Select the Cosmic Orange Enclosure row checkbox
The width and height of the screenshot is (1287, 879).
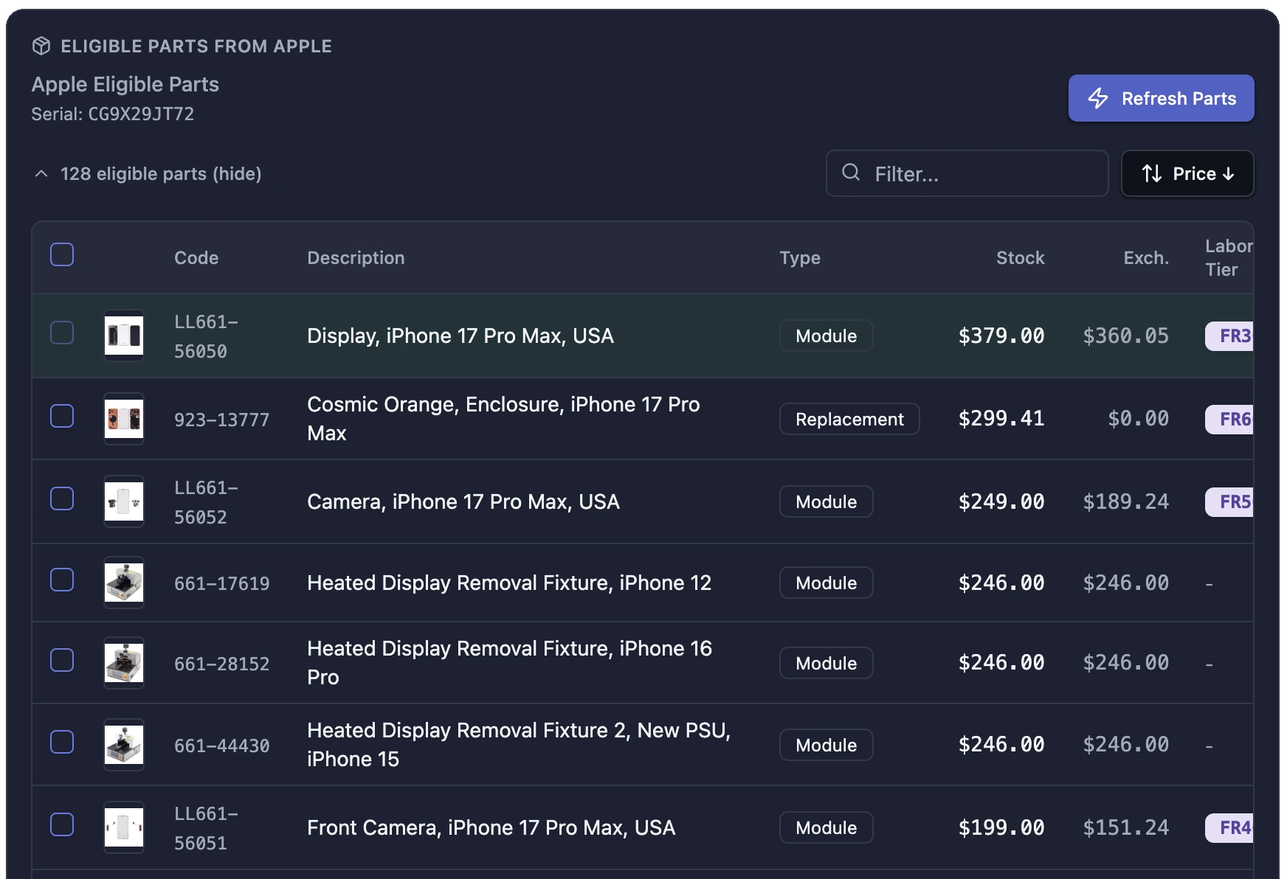coord(62,416)
